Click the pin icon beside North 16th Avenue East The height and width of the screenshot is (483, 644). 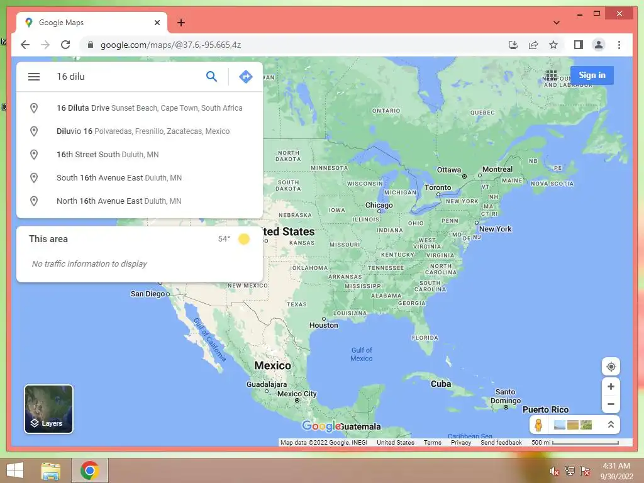34,201
